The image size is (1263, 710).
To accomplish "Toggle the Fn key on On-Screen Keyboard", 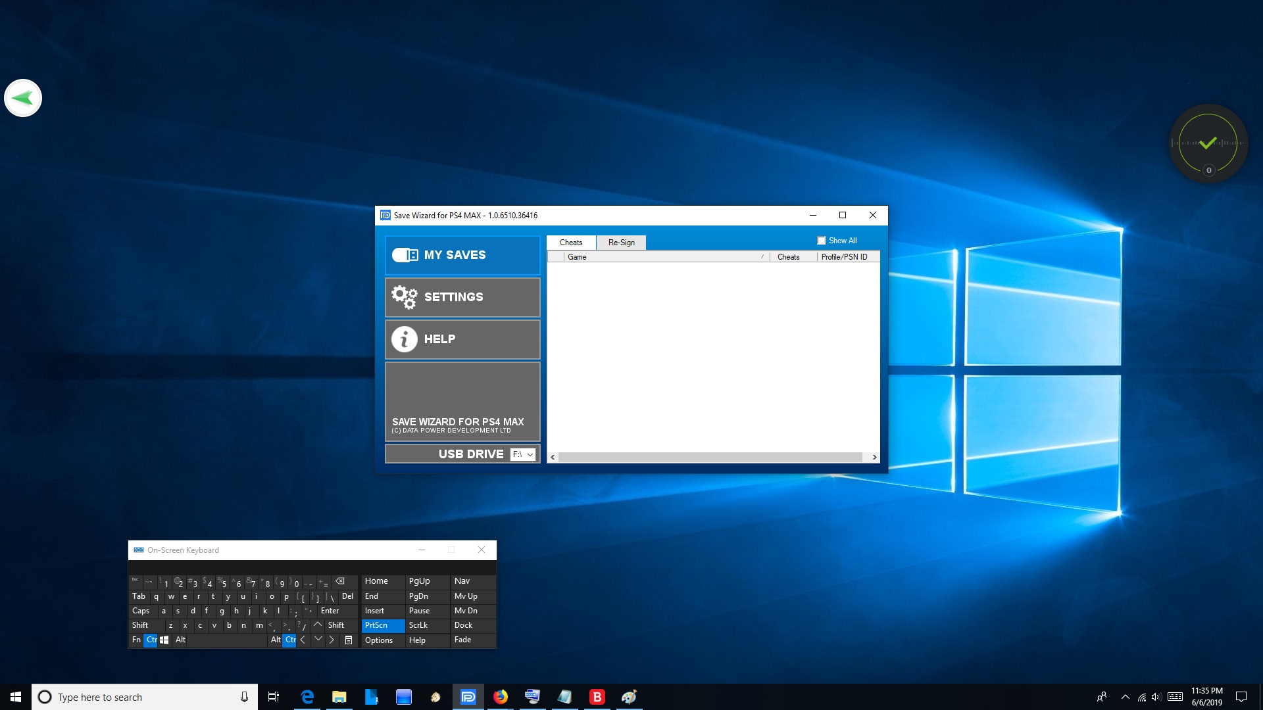I will point(136,640).
